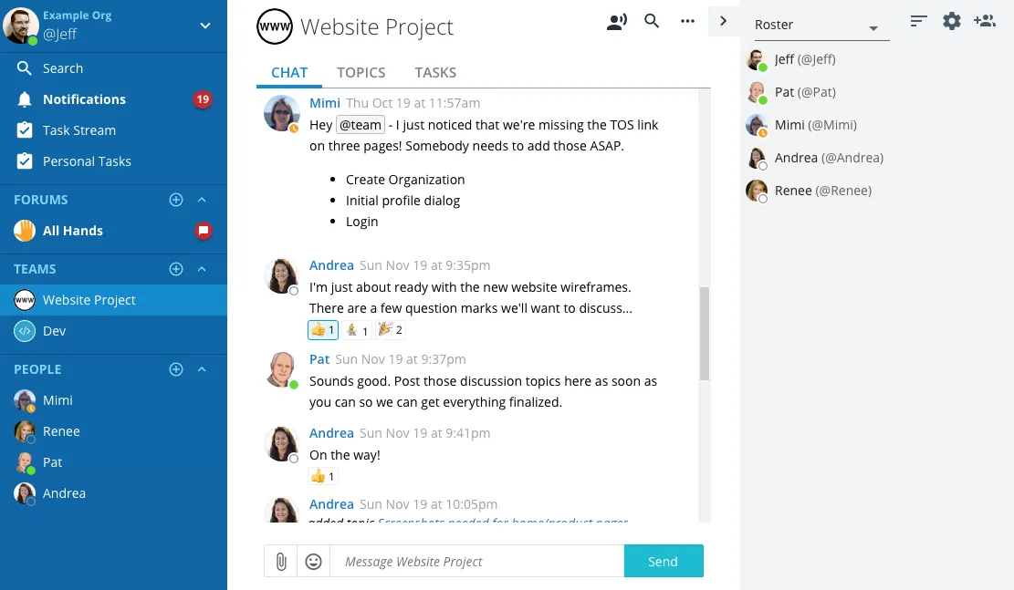Open the emoji picker smiley icon
This screenshot has height=590, width=1014.
[314, 561]
